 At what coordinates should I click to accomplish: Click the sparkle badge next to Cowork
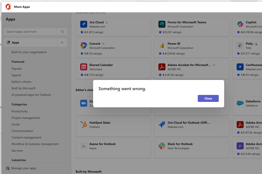click(x=103, y=44)
